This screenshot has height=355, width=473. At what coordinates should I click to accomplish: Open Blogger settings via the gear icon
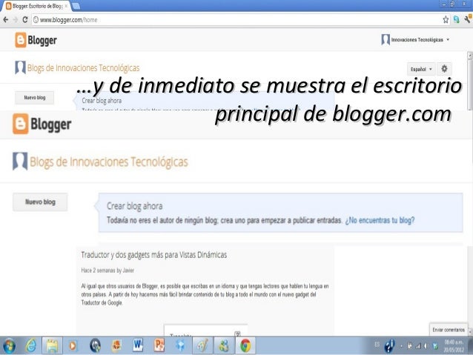(x=444, y=69)
